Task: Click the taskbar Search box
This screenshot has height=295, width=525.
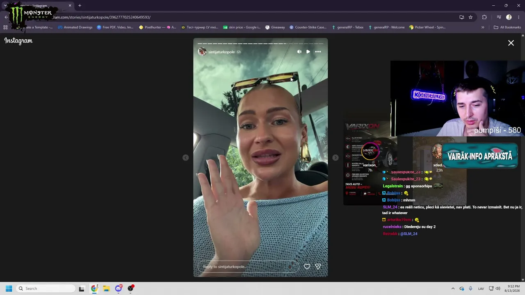Action: point(46,288)
